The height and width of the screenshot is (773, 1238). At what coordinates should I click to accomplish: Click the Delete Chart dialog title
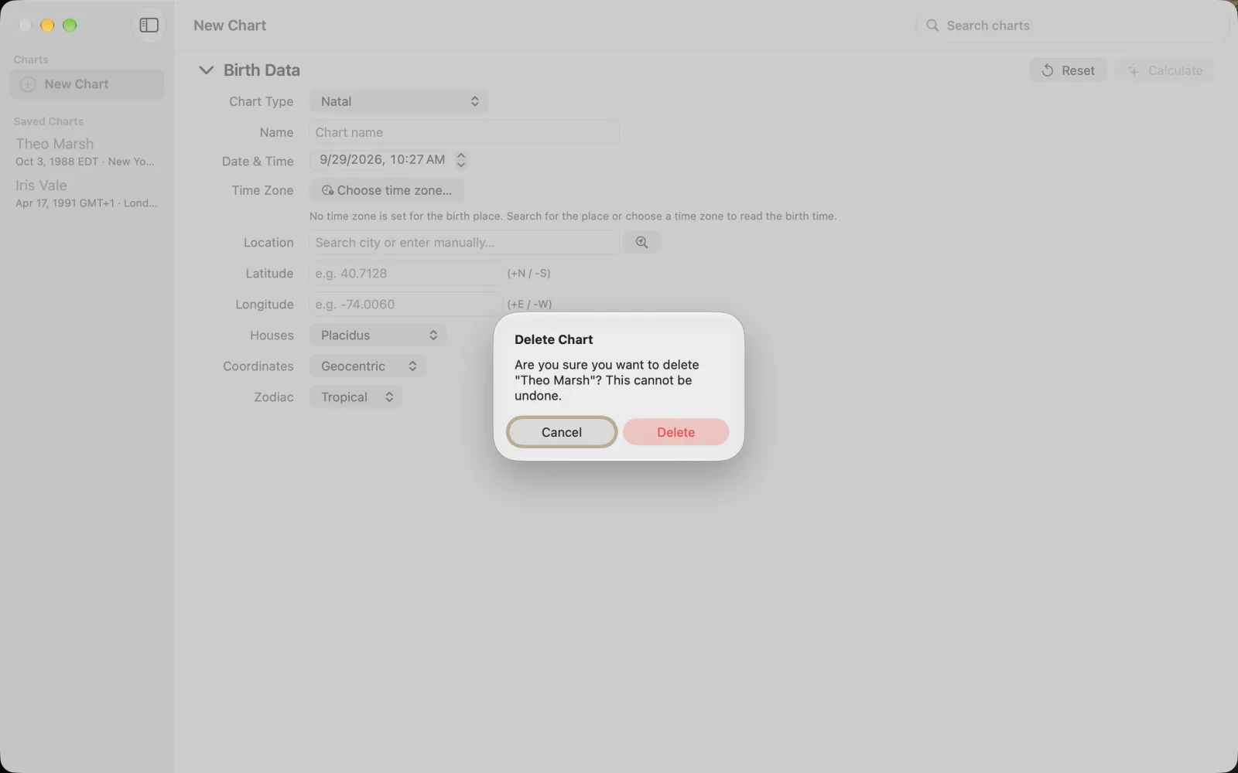click(554, 339)
